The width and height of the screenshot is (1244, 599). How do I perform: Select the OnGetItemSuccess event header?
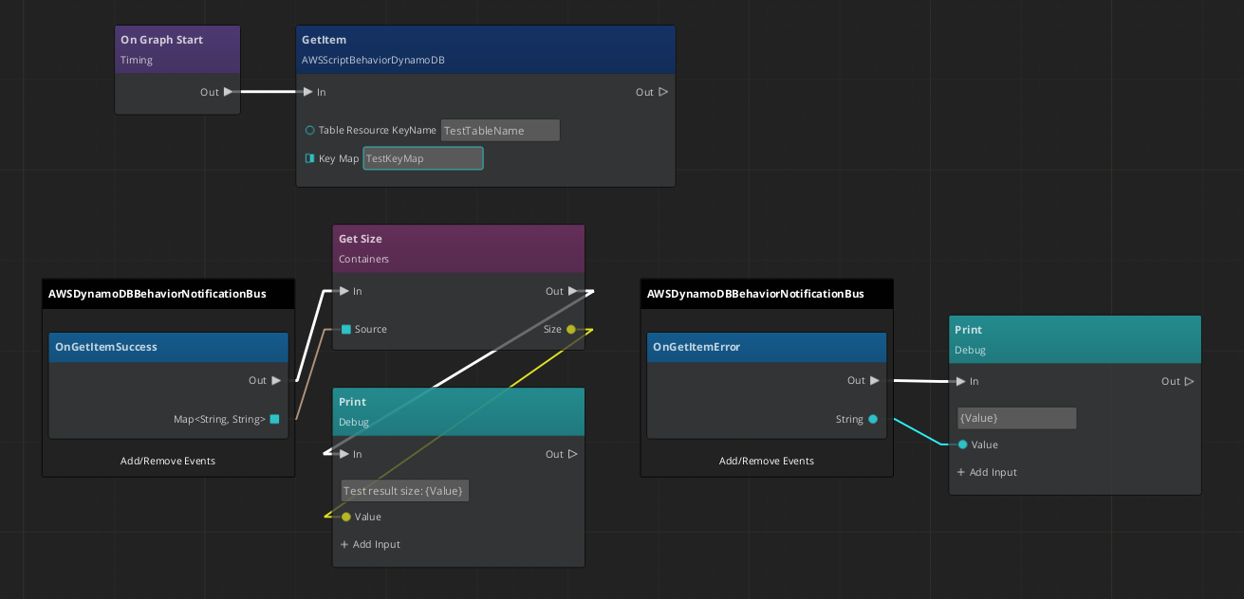pyautogui.click(x=168, y=347)
